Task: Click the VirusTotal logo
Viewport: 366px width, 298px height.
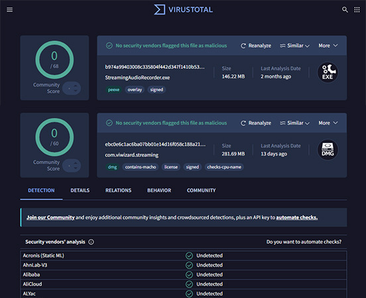Action: click(x=183, y=9)
